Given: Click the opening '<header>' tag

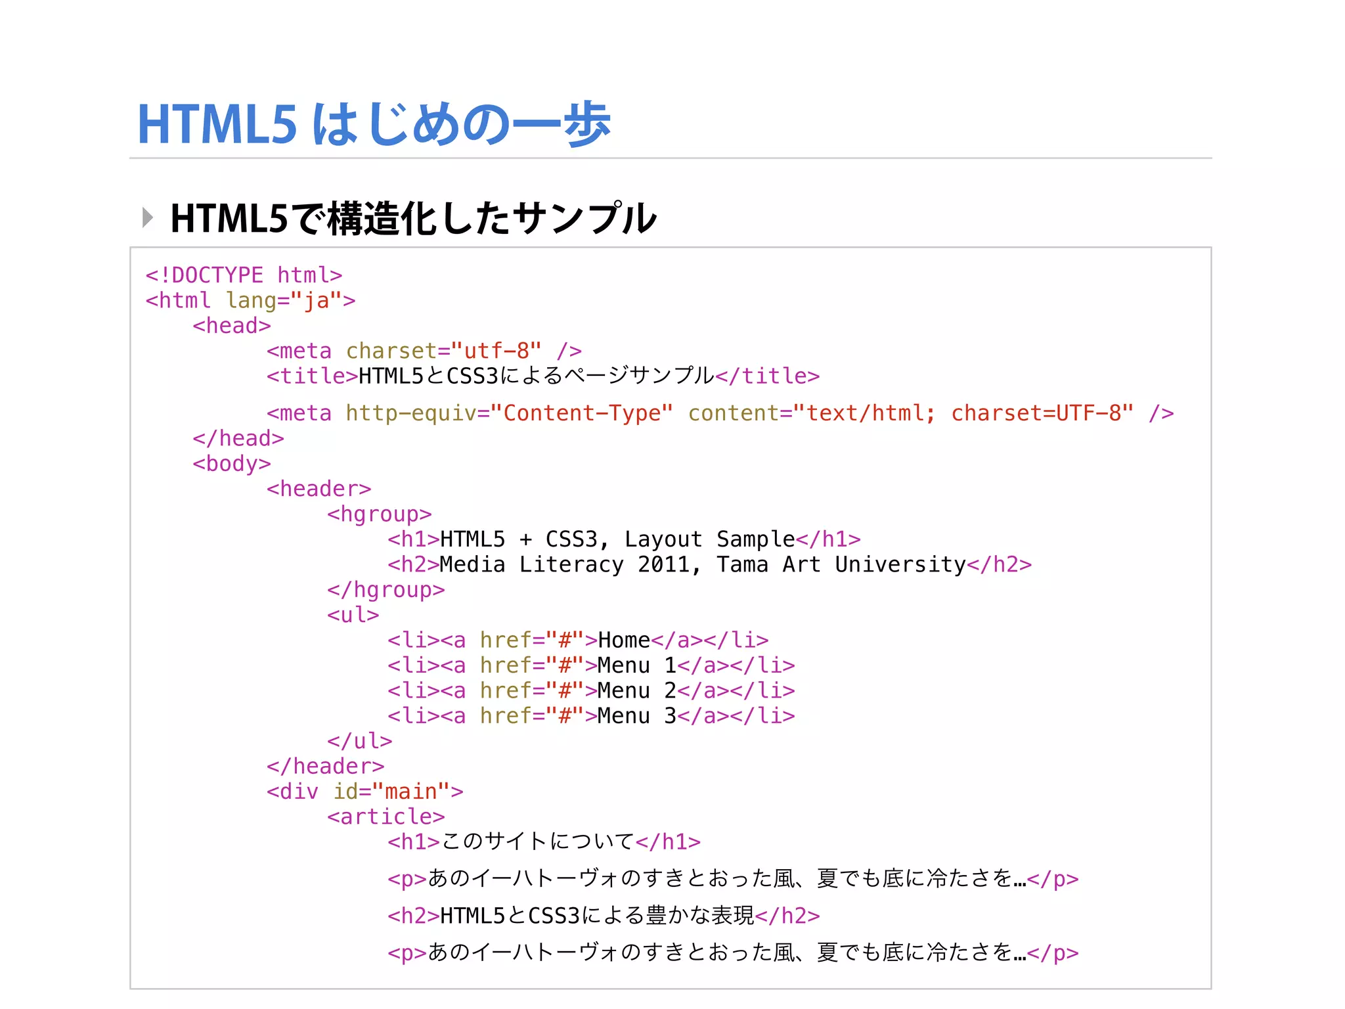Looking at the screenshot, I should [x=319, y=489].
